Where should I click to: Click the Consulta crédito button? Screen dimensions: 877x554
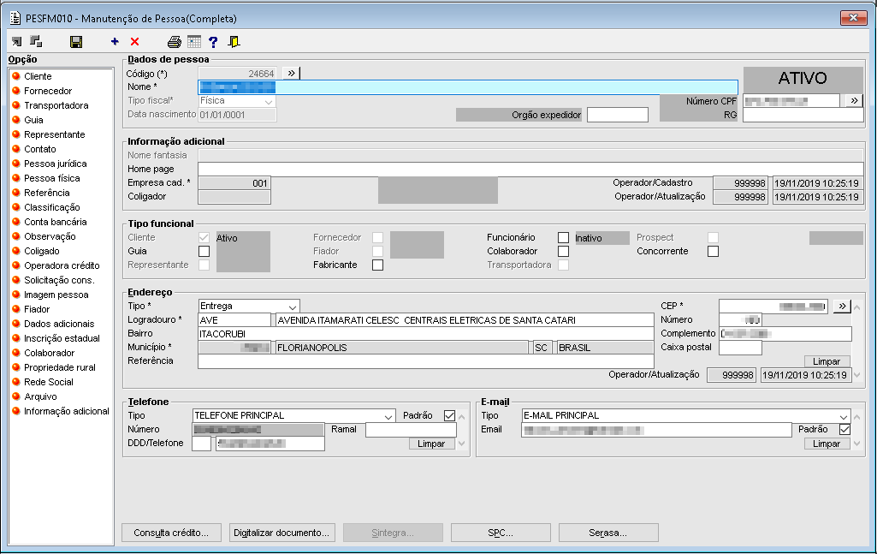coord(171,533)
